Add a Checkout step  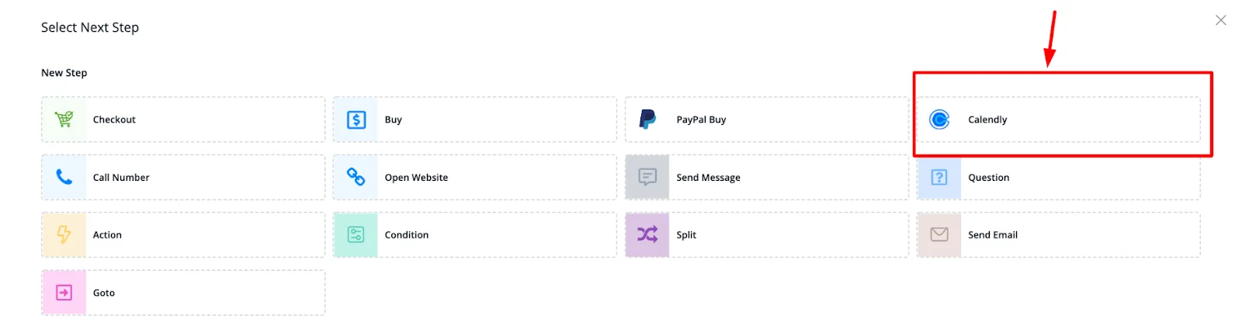click(183, 120)
